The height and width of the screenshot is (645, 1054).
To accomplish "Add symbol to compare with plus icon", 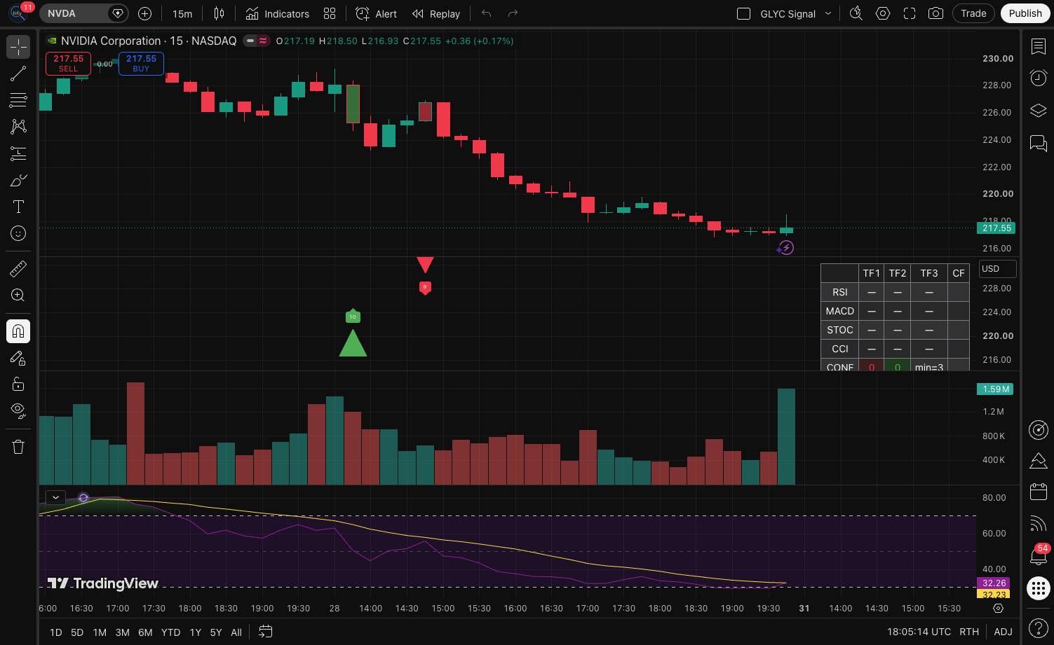I will (144, 13).
